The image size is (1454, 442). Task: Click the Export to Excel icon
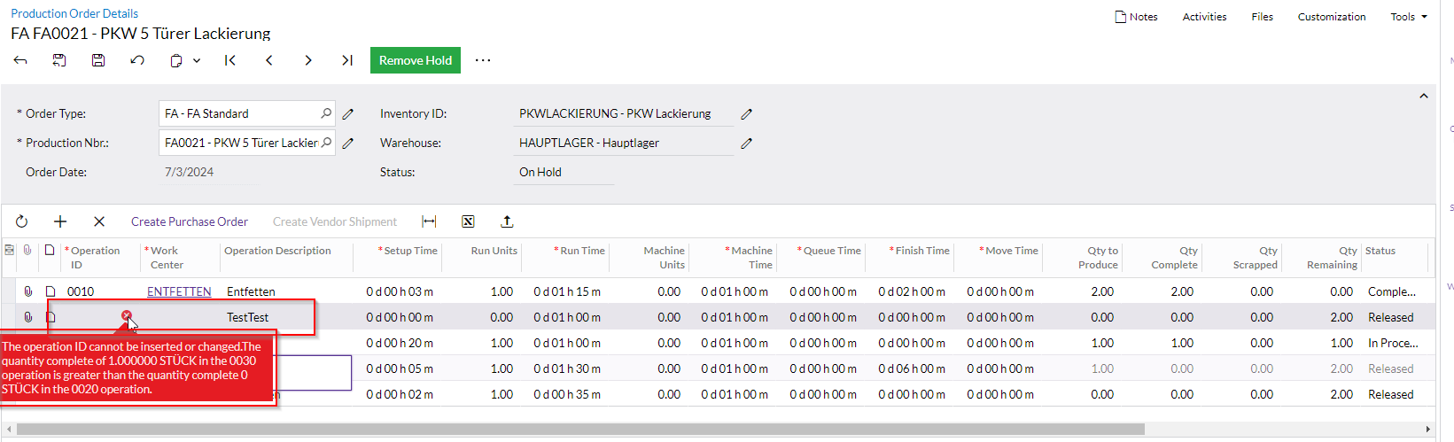coord(468,221)
